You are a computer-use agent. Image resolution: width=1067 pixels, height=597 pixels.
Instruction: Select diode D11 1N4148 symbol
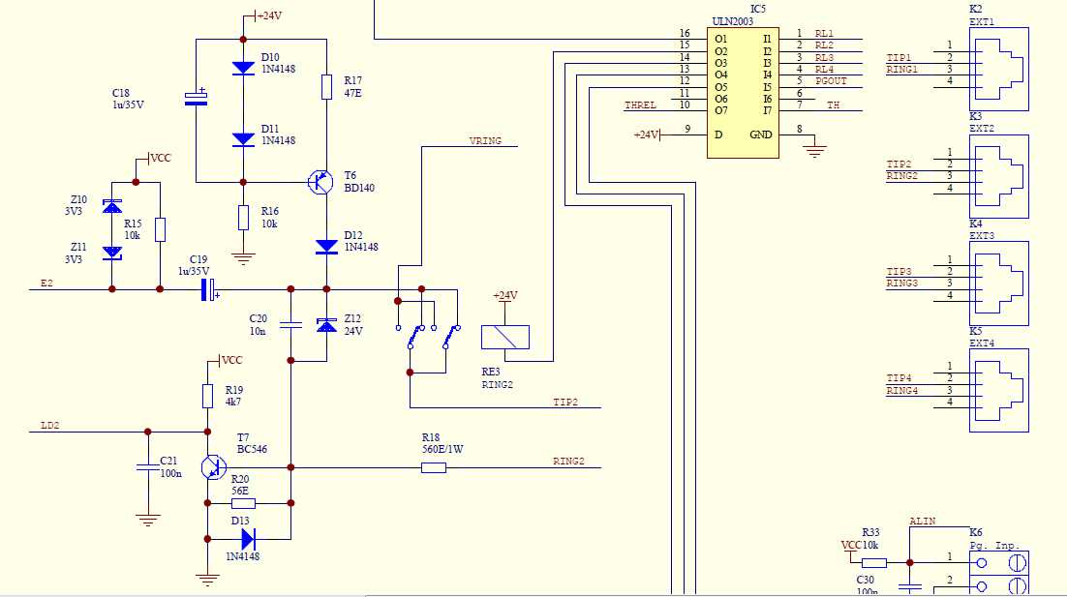coord(244,139)
